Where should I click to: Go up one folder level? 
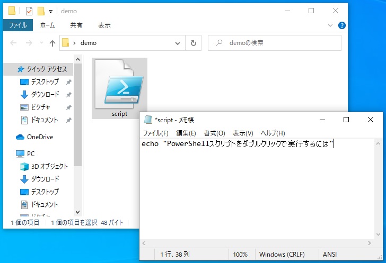52,43
